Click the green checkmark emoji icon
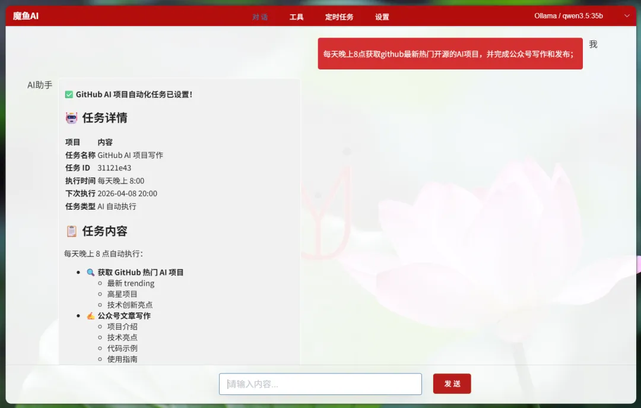641x408 pixels. (69, 94)
